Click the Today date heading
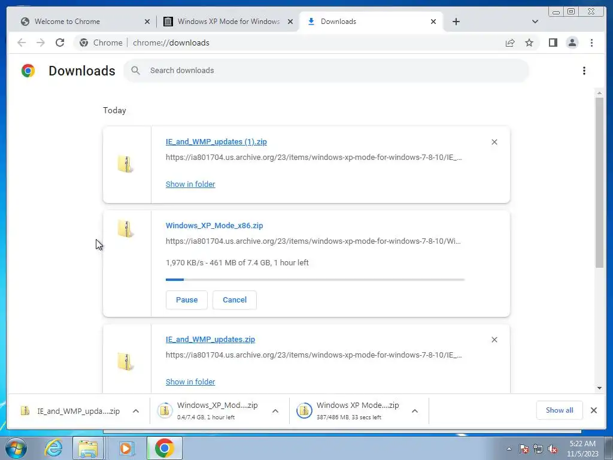The image size is (613, 460). click(114, 110)
